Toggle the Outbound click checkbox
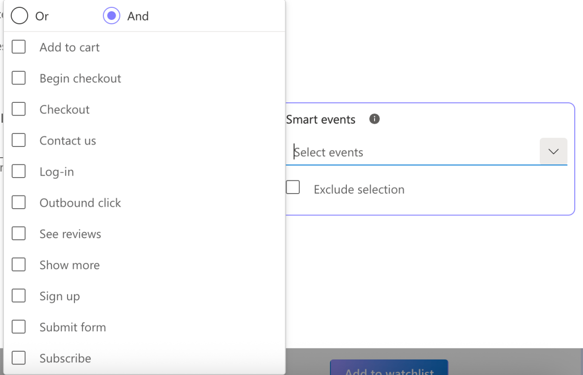The image size is (583, 375). tap(18, 202)
